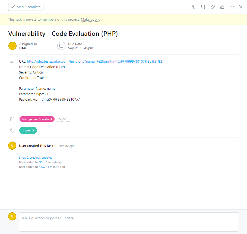Click the calendar icon beside Due Date
Viewport: 247px width, 234px height.
61,46
